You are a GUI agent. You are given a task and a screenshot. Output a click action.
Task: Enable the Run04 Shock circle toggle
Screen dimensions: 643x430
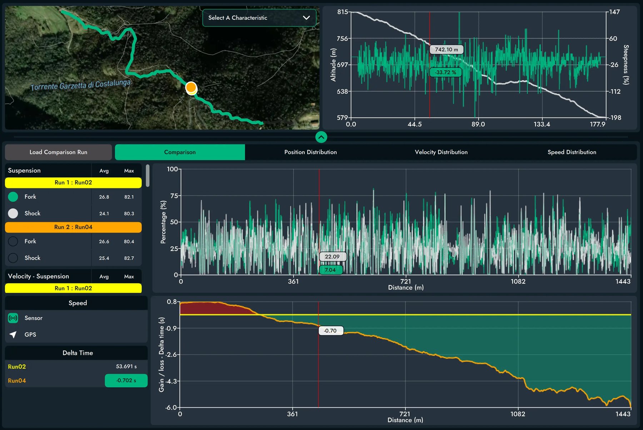point(13,258)
